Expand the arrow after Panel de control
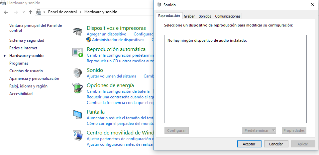Viewport: 319px width, 155px height. [x=80, y=12]
